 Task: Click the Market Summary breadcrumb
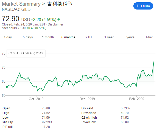tap(21, 4)
